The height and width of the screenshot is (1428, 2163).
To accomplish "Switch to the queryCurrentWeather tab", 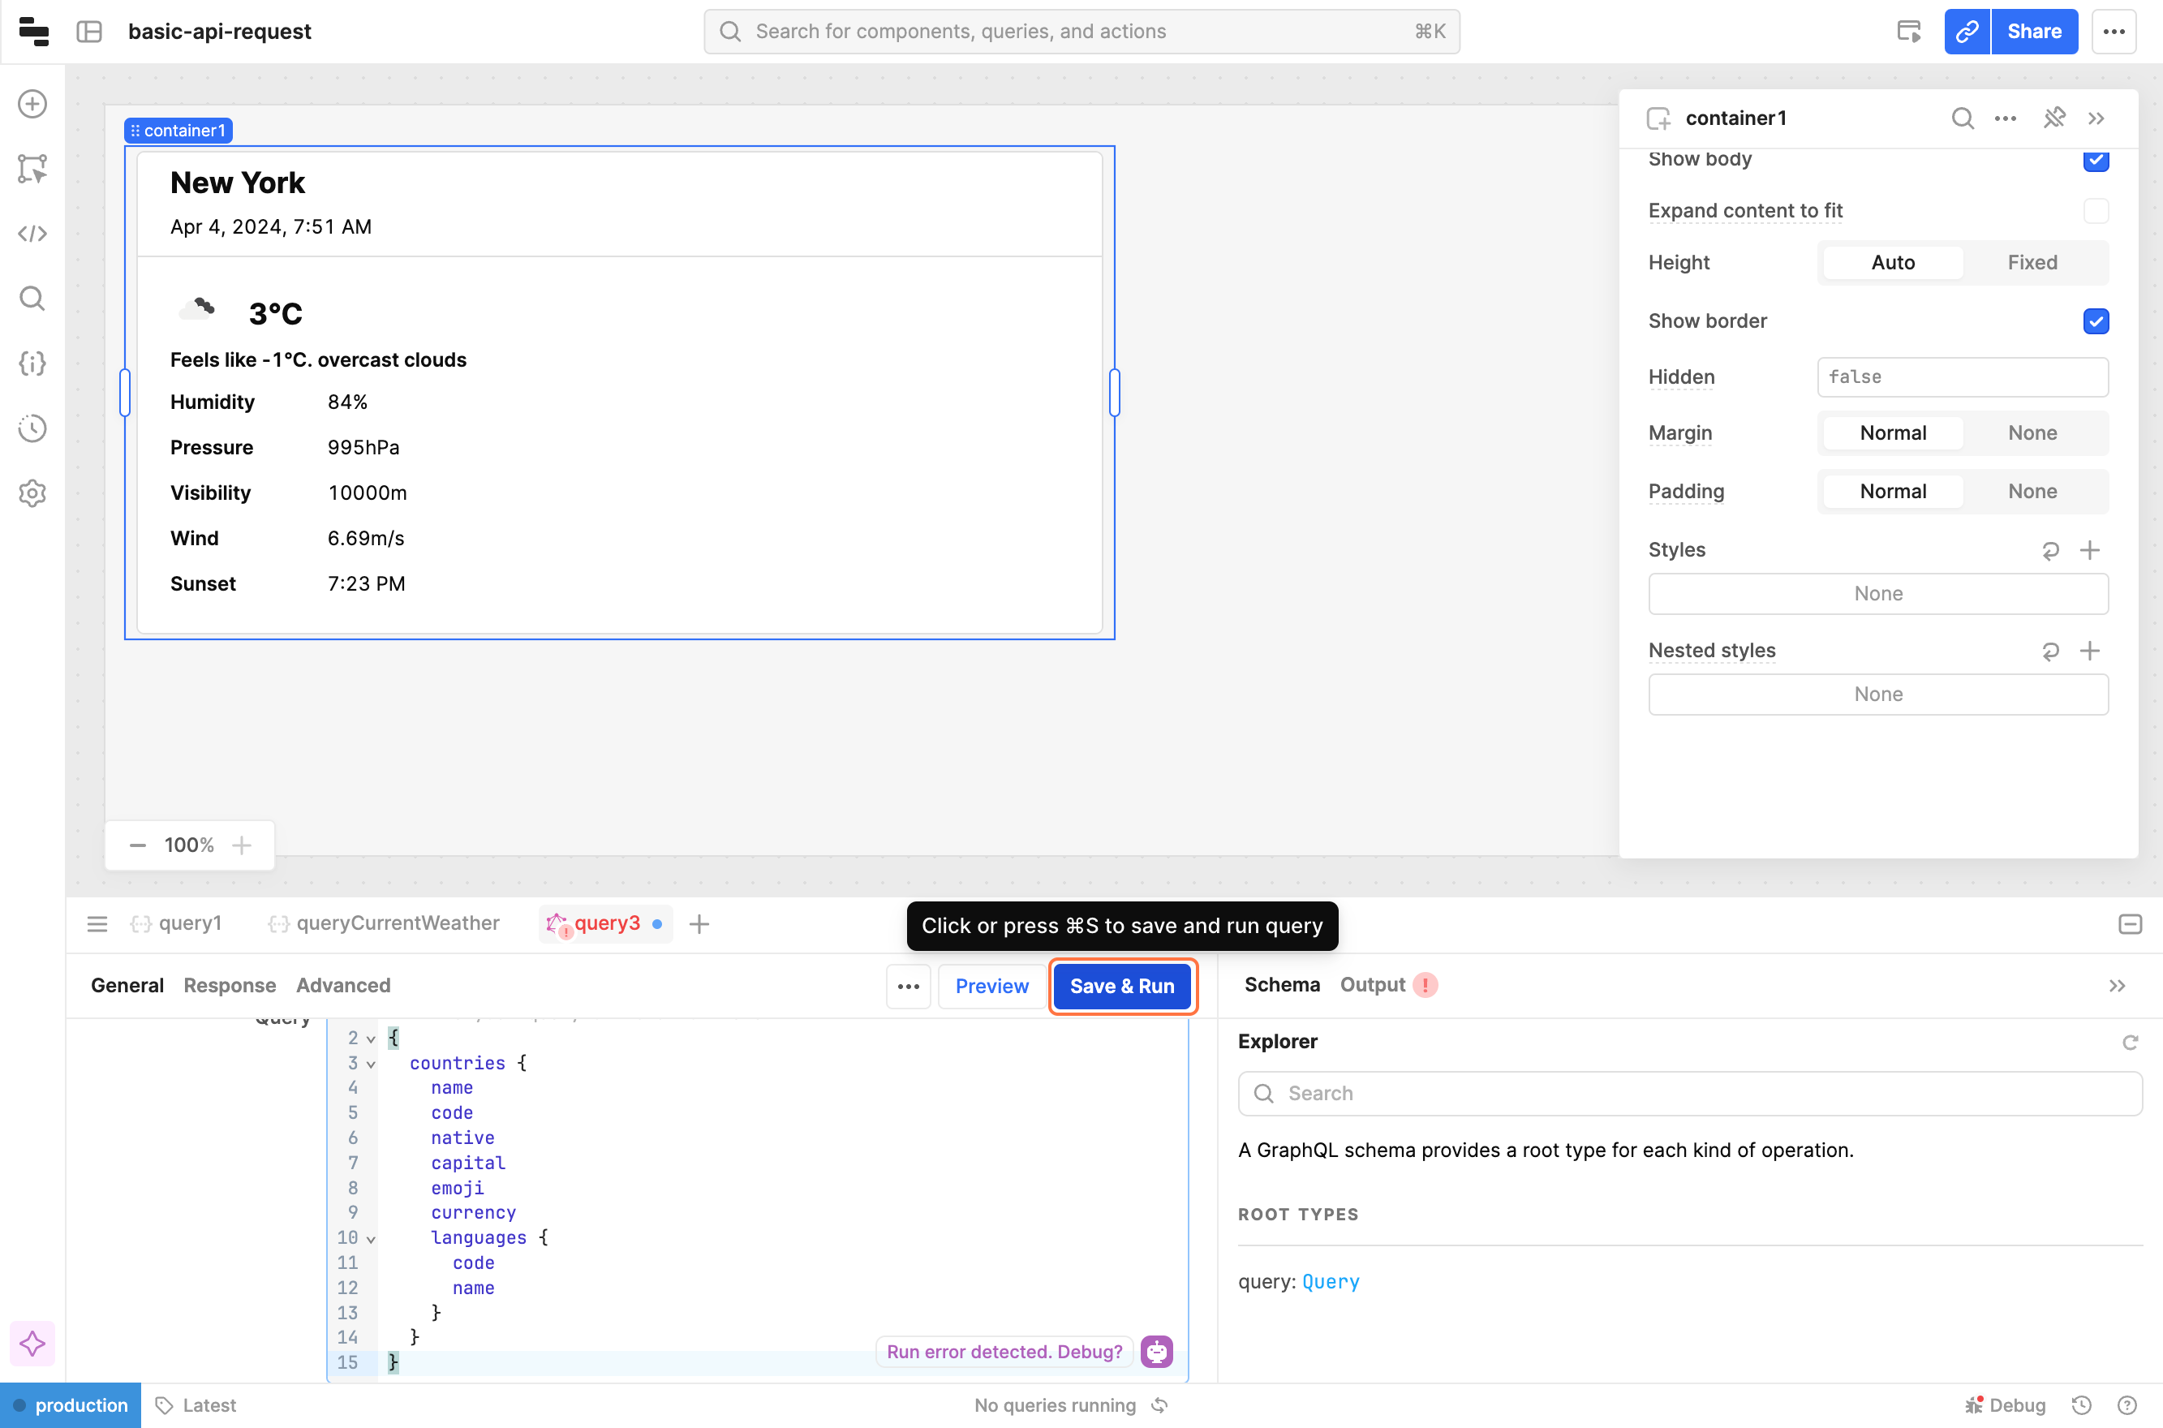I will tap(397, 923).
